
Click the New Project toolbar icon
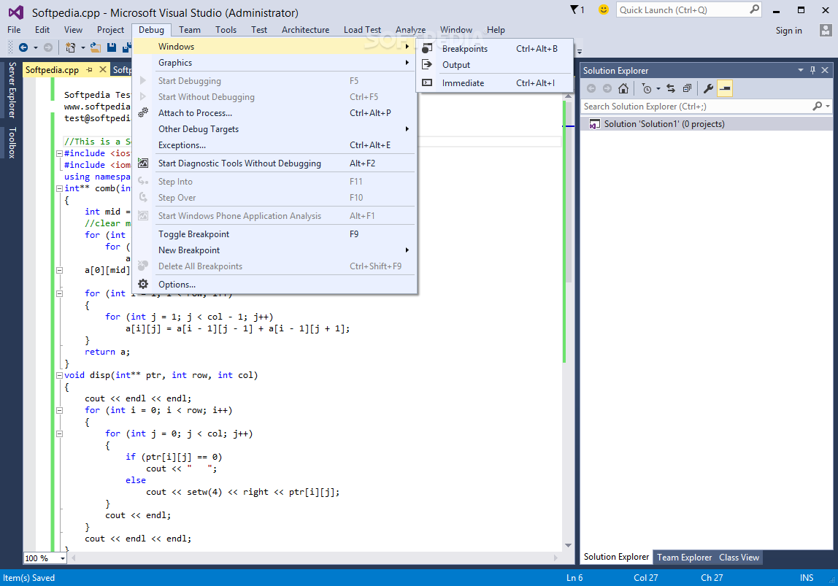(x=70, y=47)
